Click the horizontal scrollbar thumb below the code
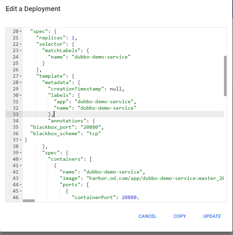 pyautogui.click(x=29, y=201)
